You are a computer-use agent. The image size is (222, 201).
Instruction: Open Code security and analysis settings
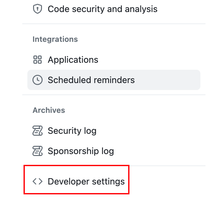tap(102, 9)
